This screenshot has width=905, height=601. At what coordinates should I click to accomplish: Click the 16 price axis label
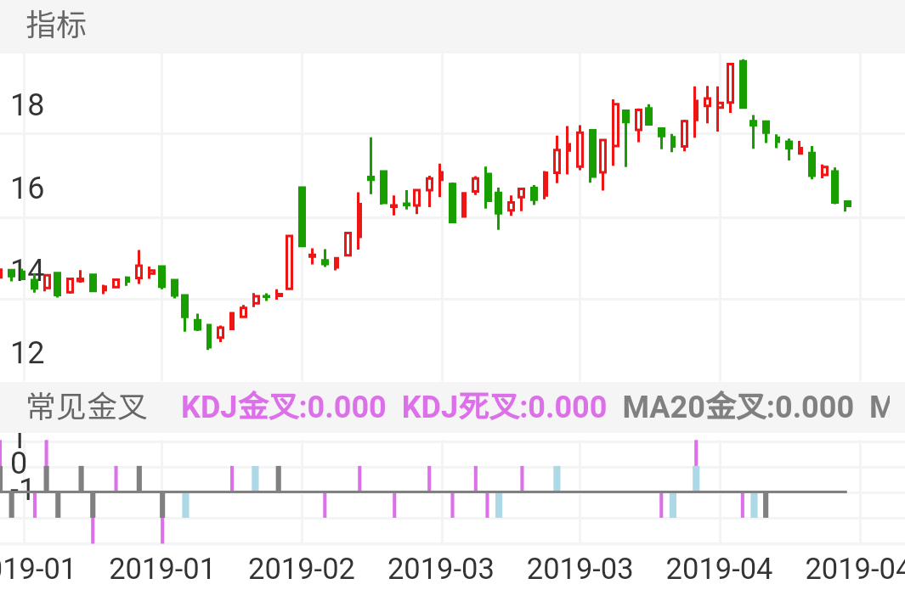27,188
